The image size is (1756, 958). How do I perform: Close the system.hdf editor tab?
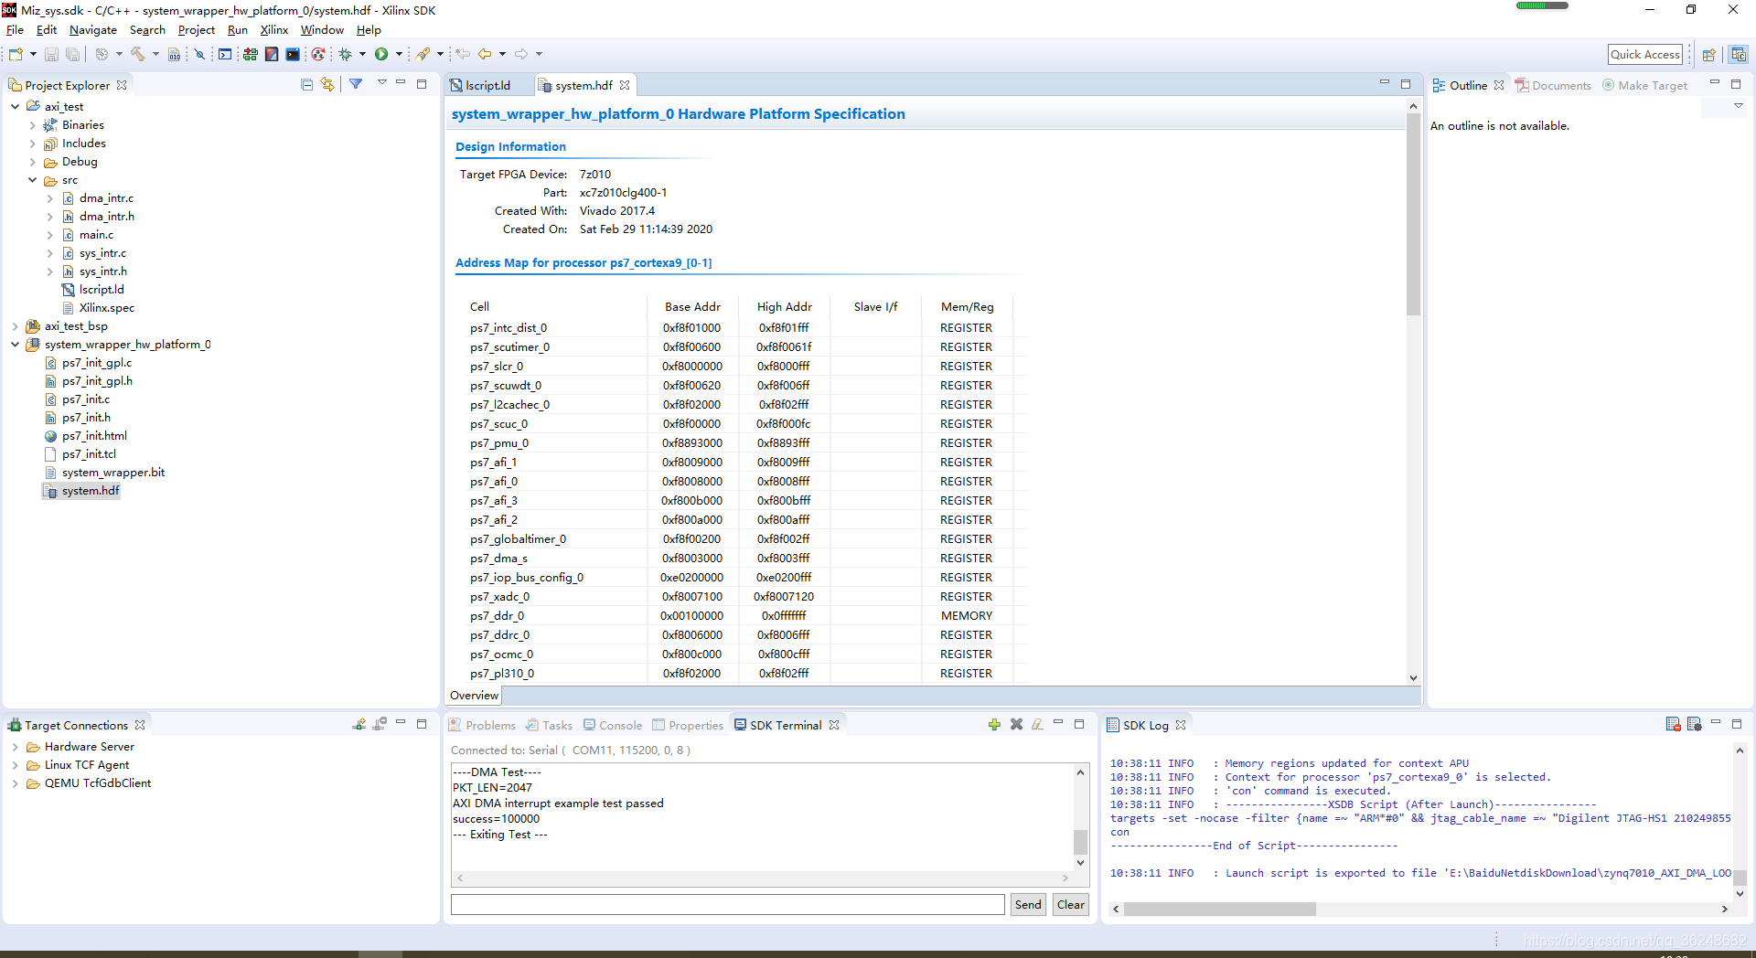pyautogui.click(x=625, y=85)
